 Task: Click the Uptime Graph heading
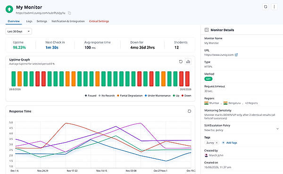pos(19,60)
